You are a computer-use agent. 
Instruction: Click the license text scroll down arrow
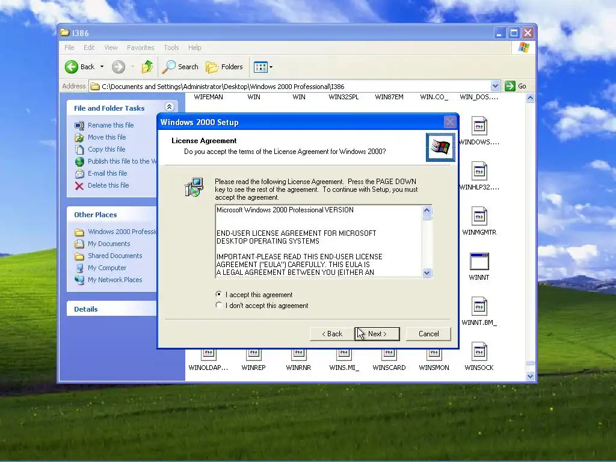[427, 273]
